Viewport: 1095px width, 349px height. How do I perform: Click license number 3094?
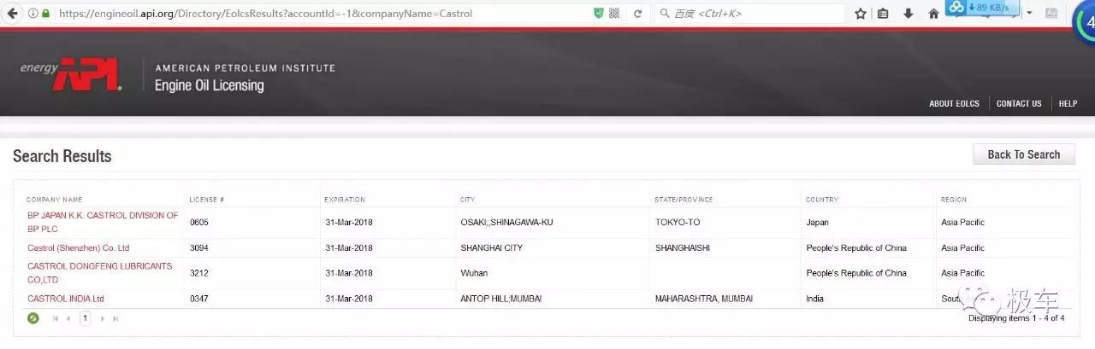[198, 248]
